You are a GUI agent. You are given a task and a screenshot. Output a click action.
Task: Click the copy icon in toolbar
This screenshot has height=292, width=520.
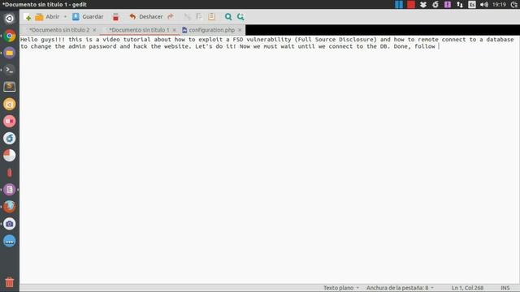click(199, 16)
